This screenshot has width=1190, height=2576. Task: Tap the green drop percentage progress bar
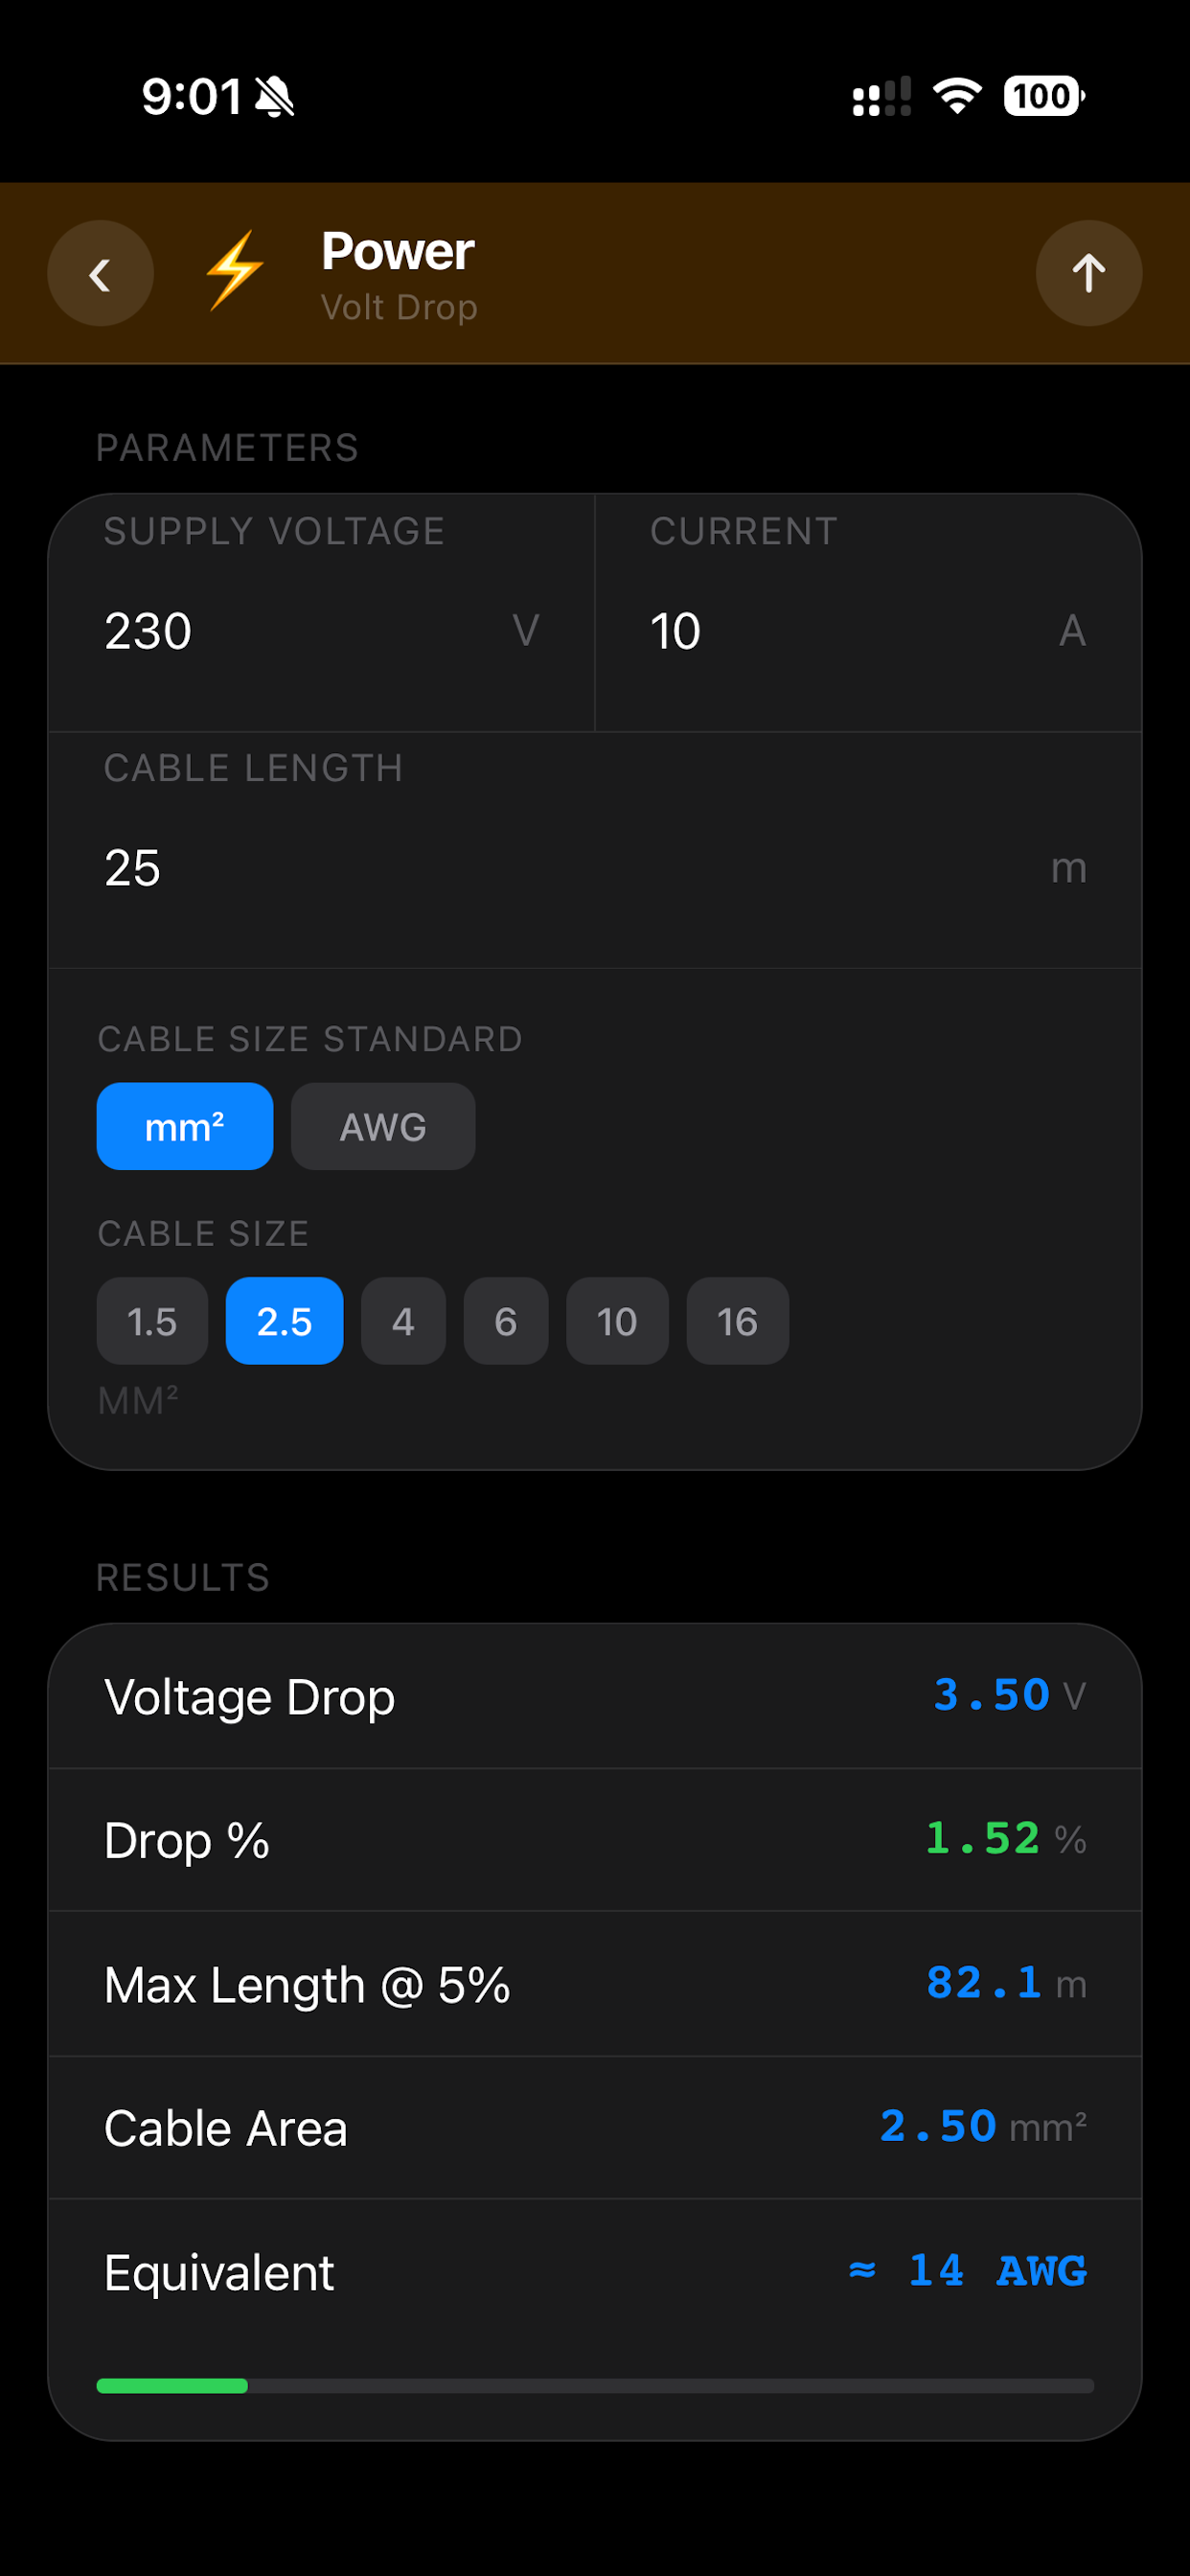[x=172, y=2386]
